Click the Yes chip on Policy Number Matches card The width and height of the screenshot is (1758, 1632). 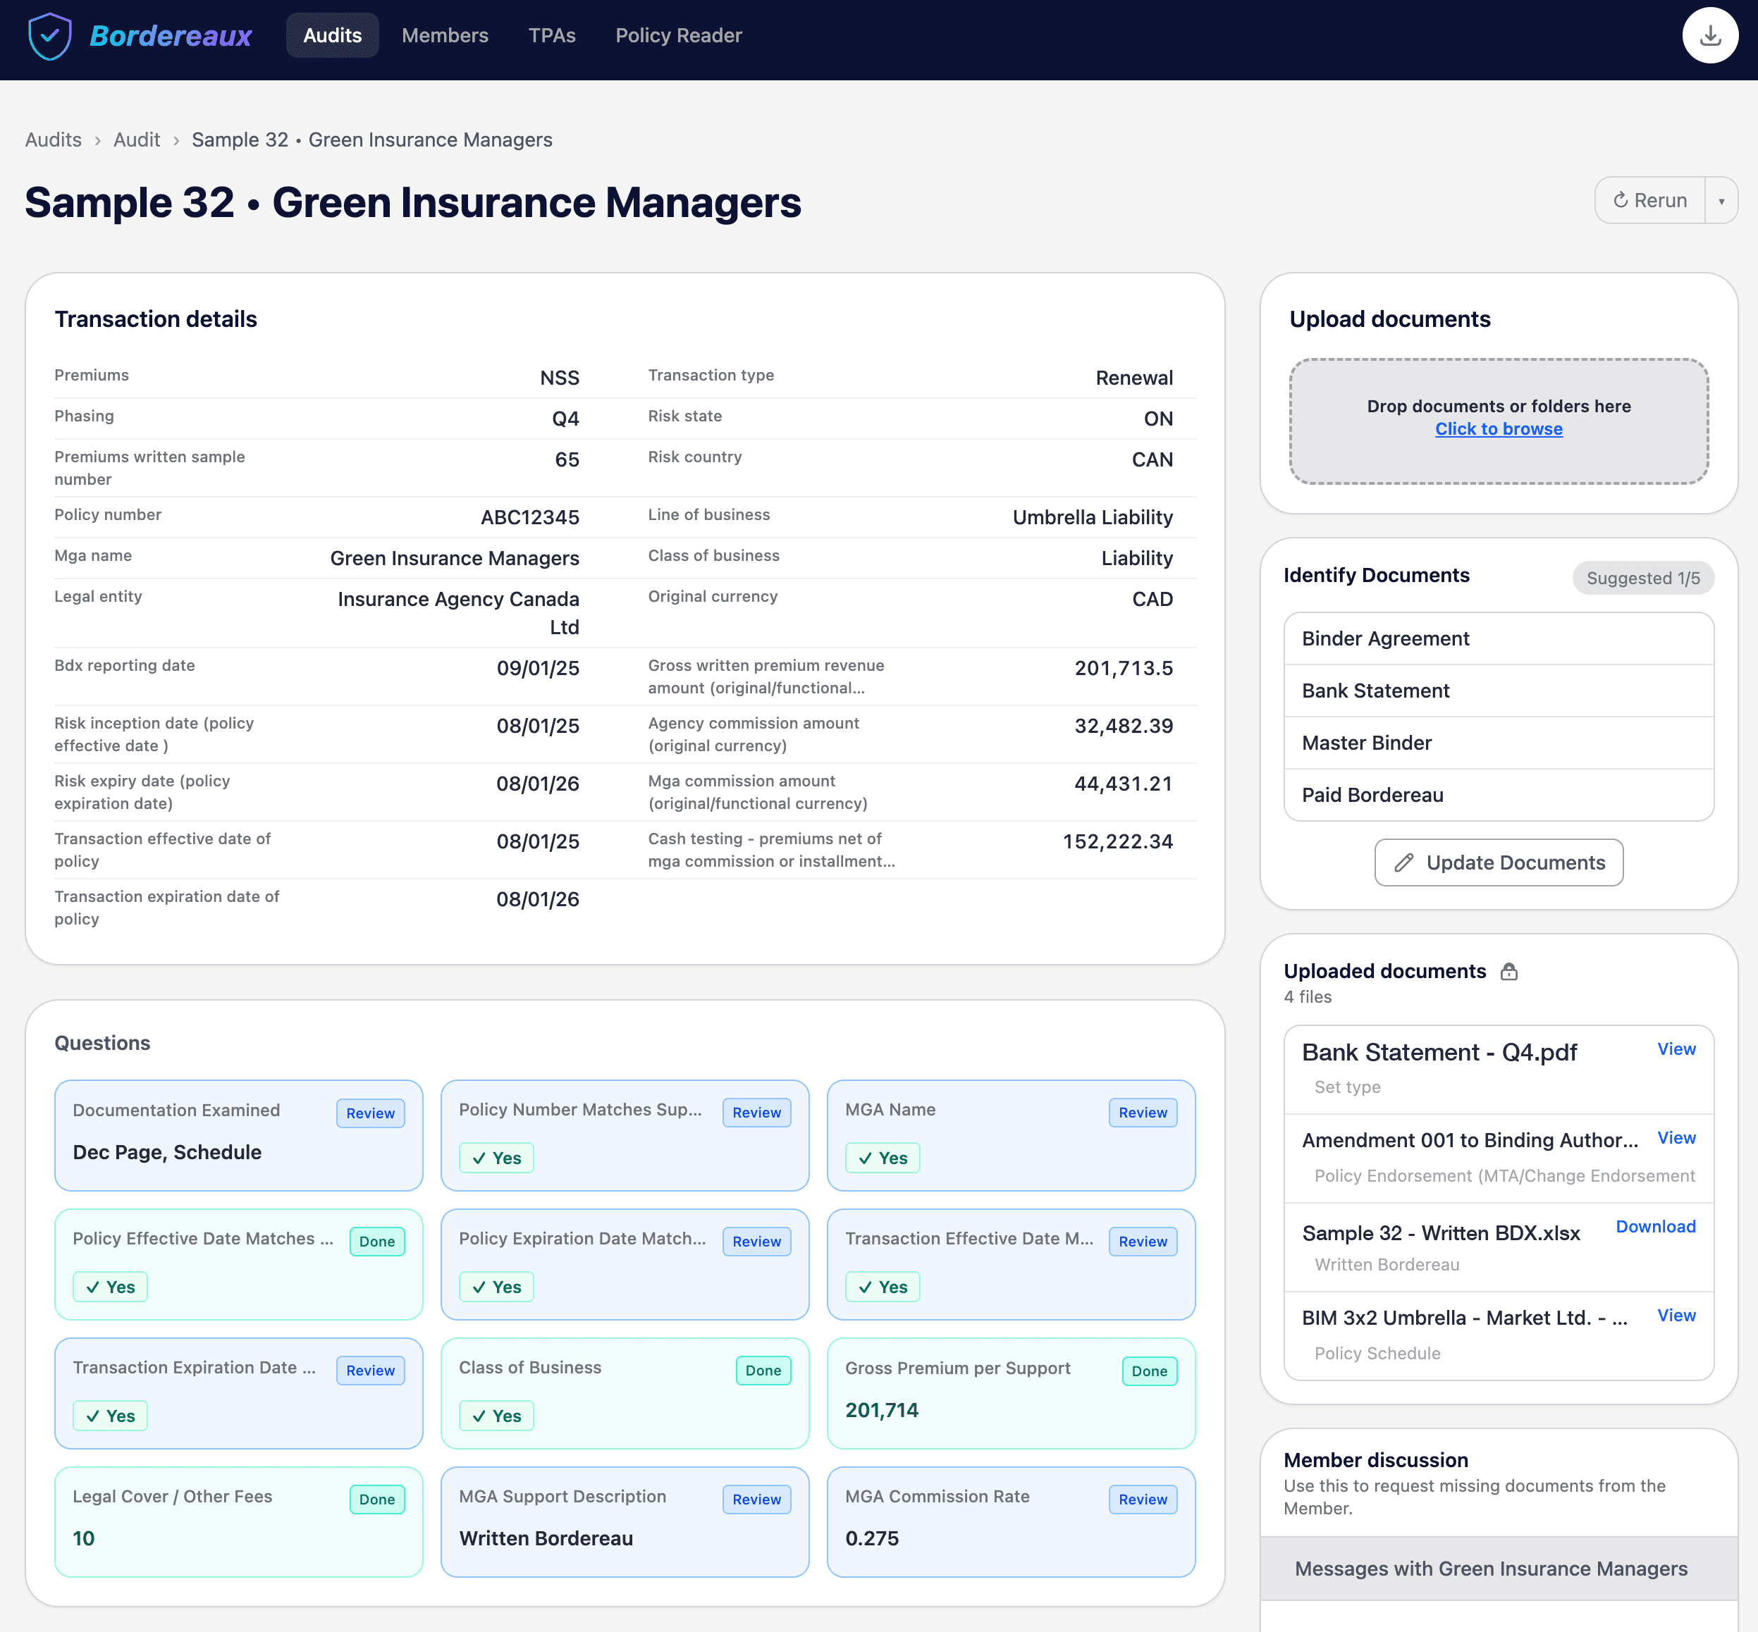pos(496,1158)
